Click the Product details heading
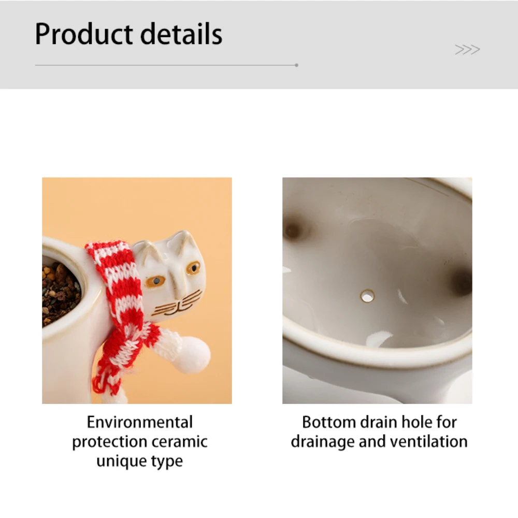The height and width of the screenshot is (518, 518). point(128,34)
